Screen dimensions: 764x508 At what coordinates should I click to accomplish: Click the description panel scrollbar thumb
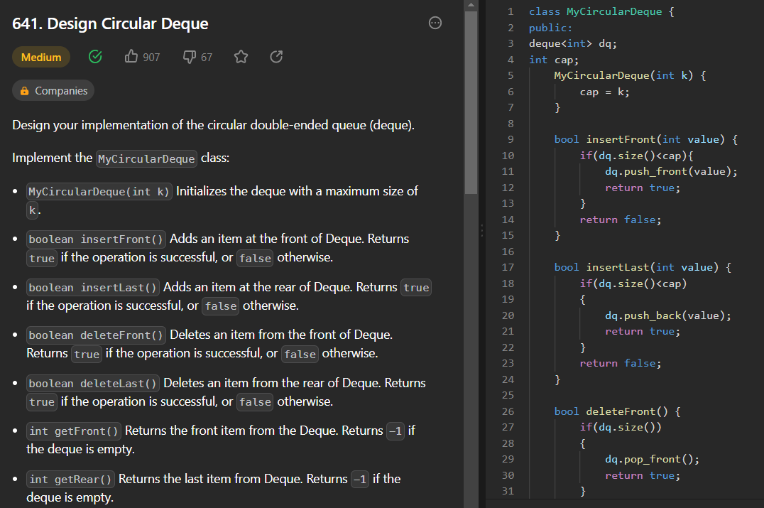click(x=471, y=102)
